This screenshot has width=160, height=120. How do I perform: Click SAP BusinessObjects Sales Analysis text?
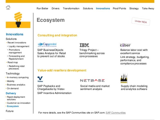coord(51,53)
